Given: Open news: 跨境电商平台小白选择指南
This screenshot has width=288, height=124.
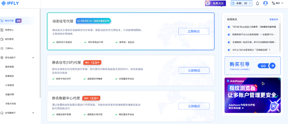Looking at the screenshot, I should pos(254,35).
